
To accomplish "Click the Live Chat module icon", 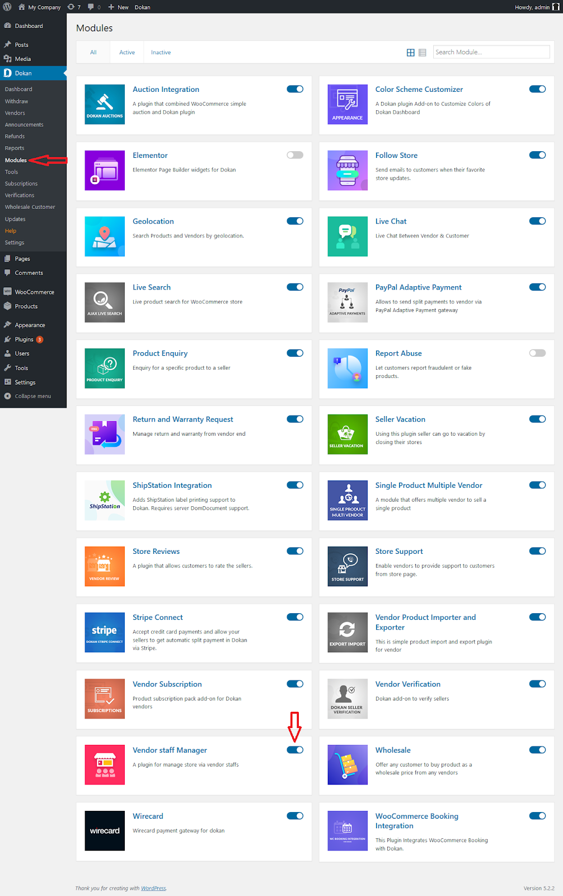I will coord(348,236).
